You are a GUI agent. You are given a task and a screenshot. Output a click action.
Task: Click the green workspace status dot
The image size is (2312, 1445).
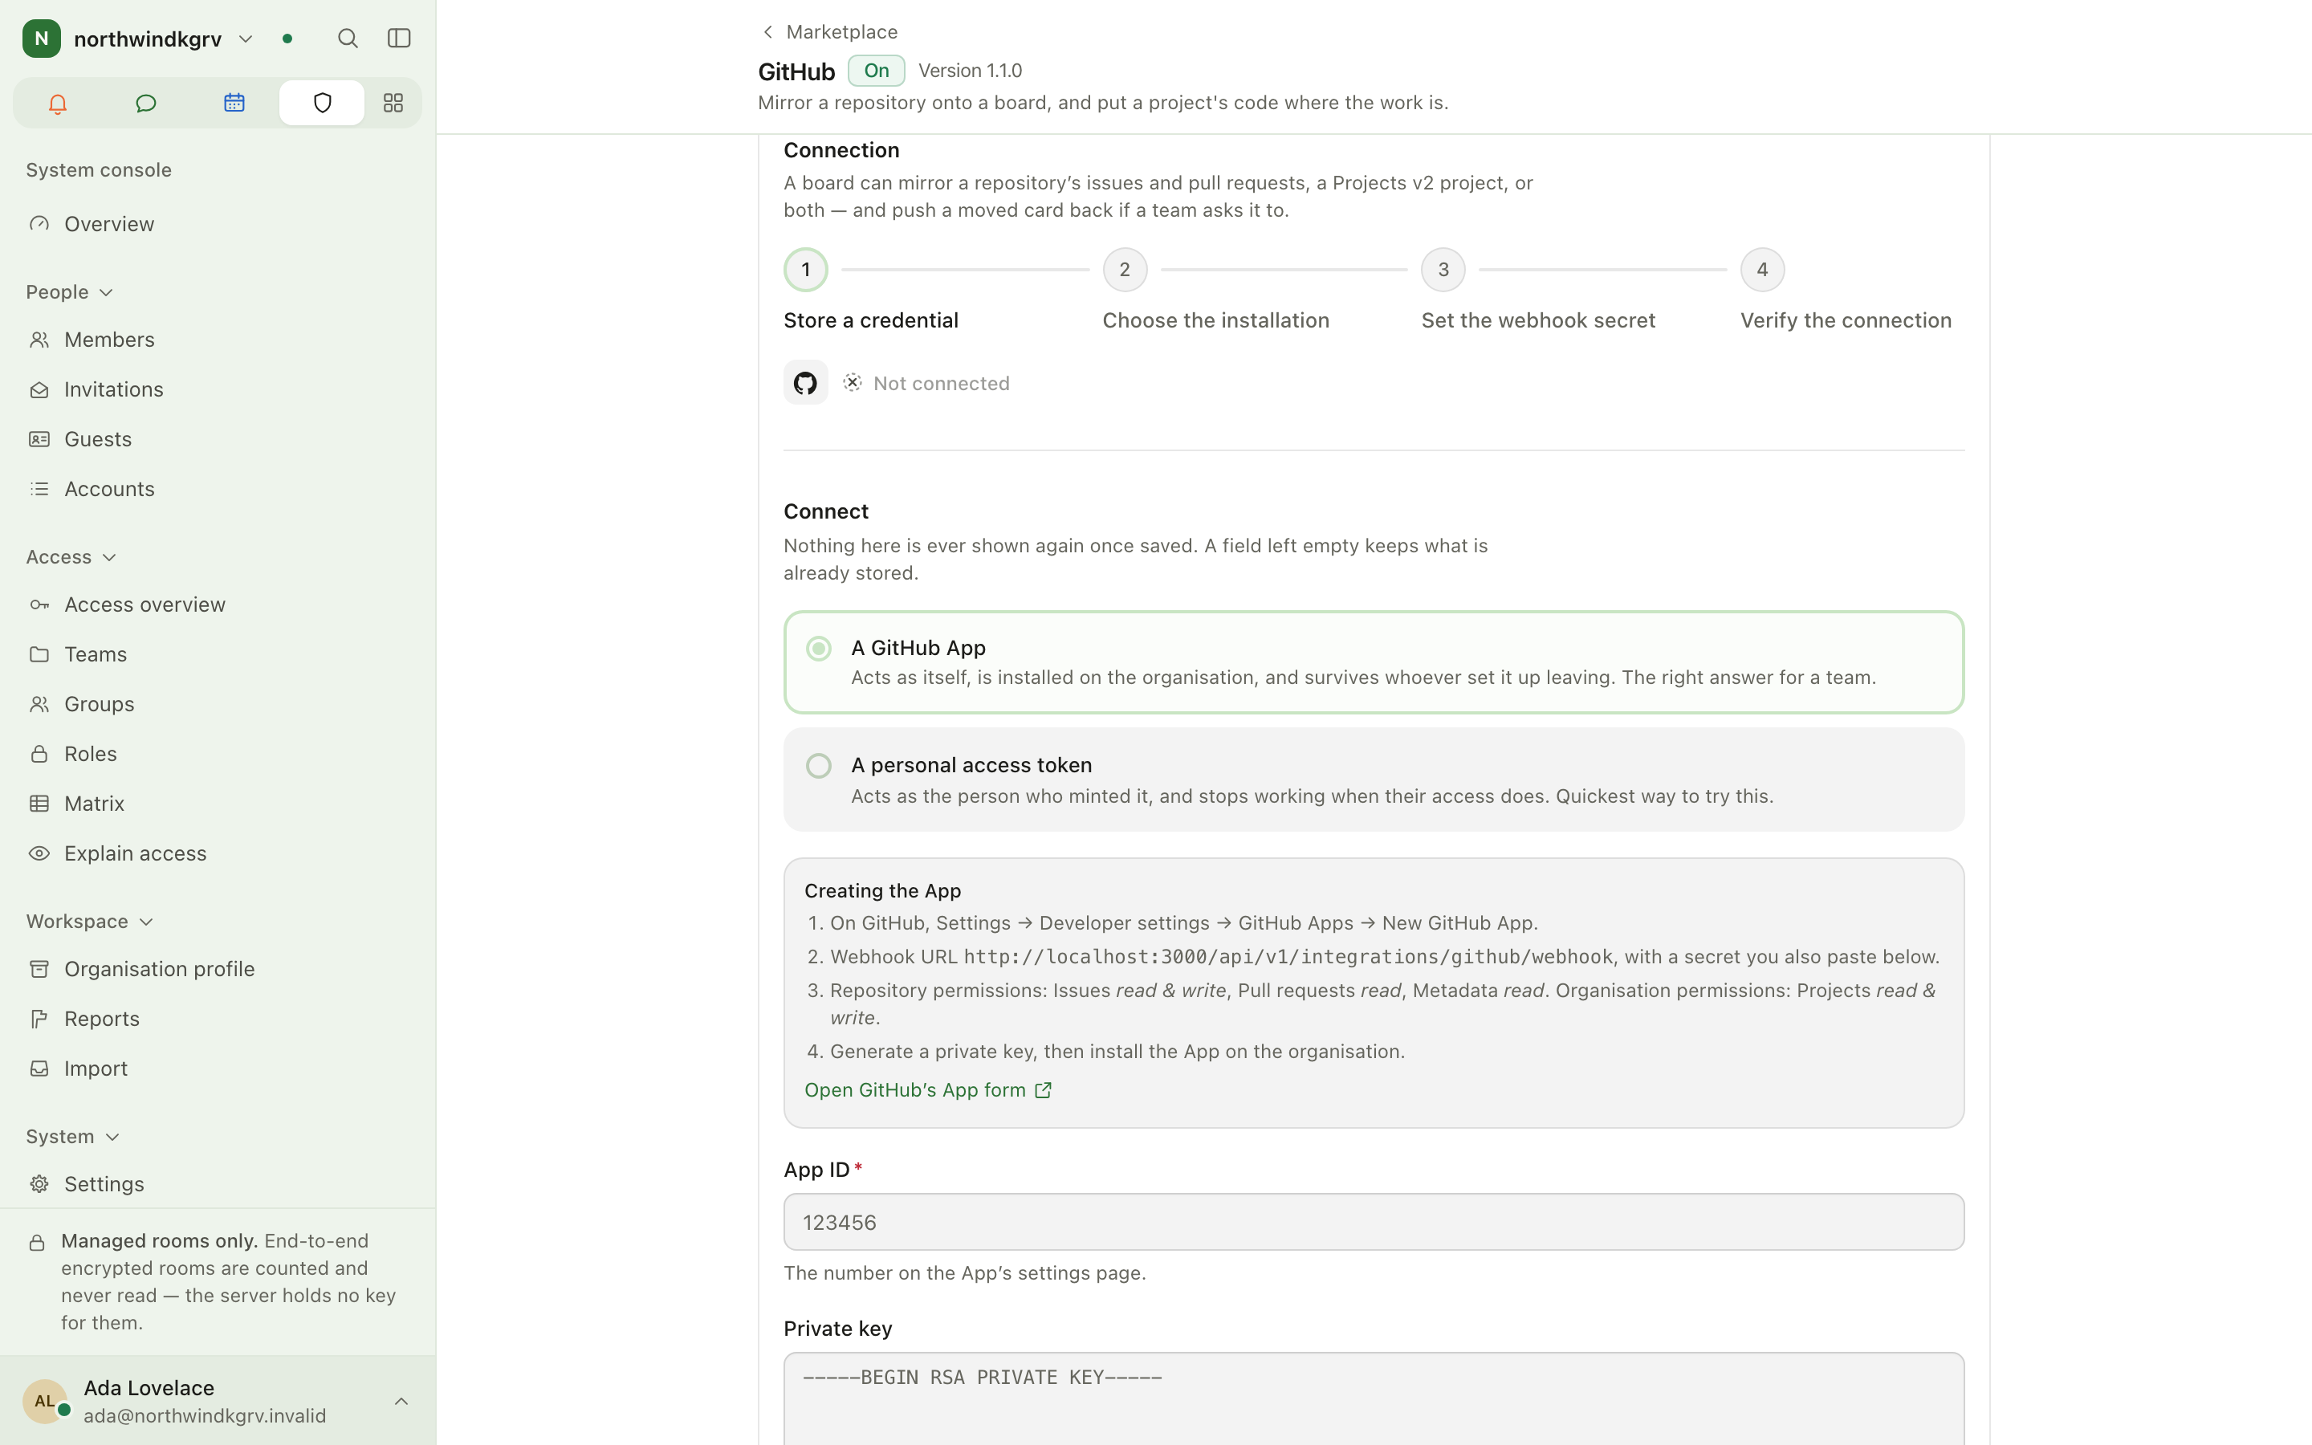[x=287, y=39]
